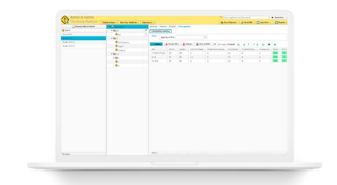This screenshot has width=337, height=185.
Task: Open the user account dropdown at top right
Action: point(279,18)
